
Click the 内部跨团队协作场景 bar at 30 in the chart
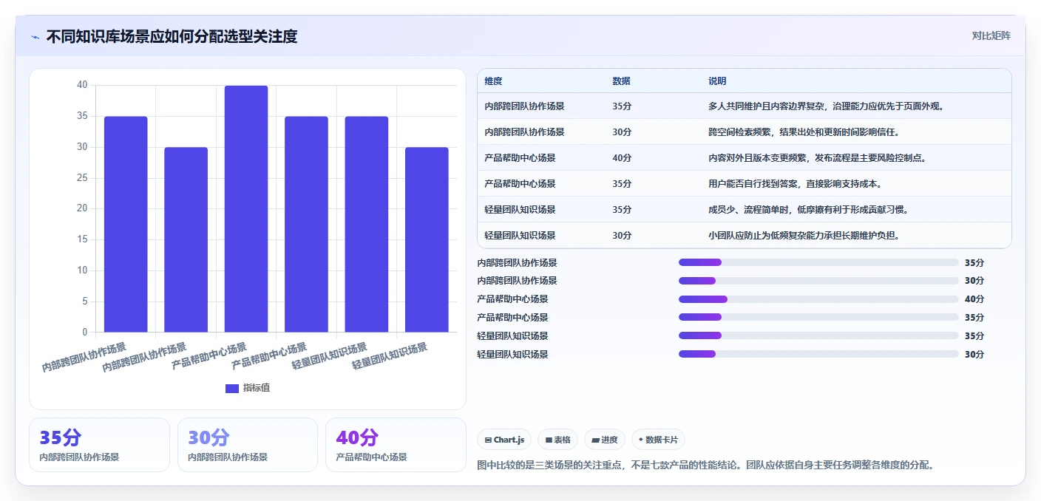(x=186, y=239)
